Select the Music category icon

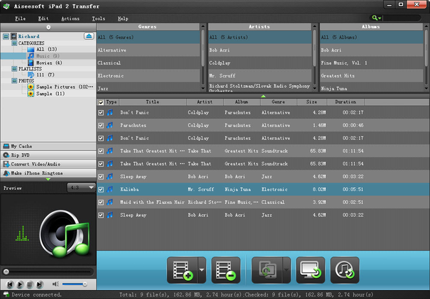pos(31,56)
